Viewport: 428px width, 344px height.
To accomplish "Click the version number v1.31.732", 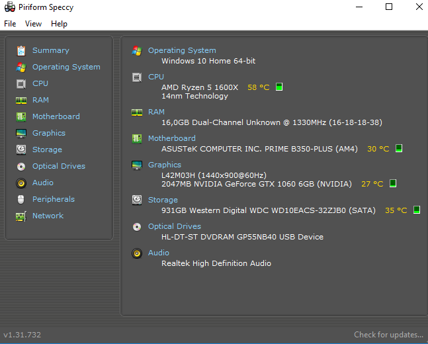I will coord(22,335).
